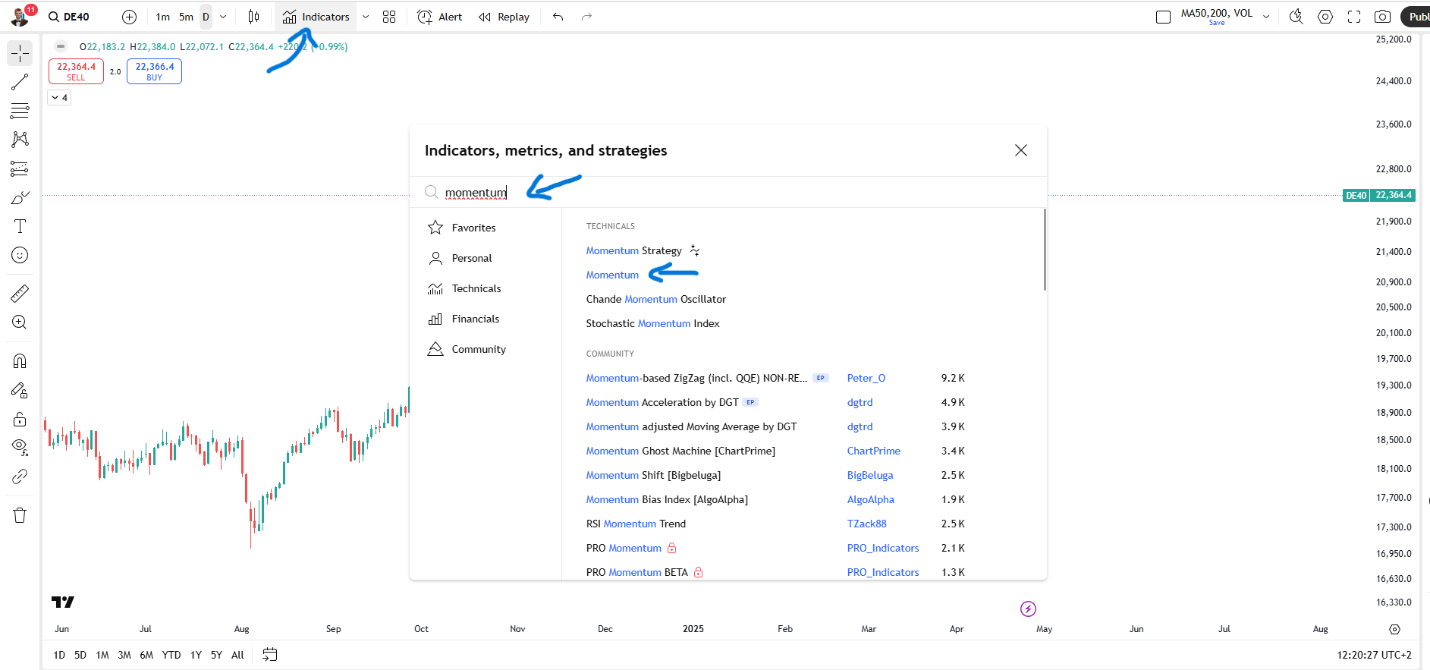Select the zoom in tool
Viewport: 1430px width, 670px height.
[20, 322]
